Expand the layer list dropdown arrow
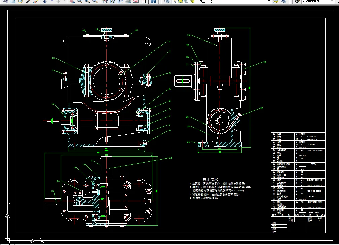The image size is (339, 245). coord(269,1)
